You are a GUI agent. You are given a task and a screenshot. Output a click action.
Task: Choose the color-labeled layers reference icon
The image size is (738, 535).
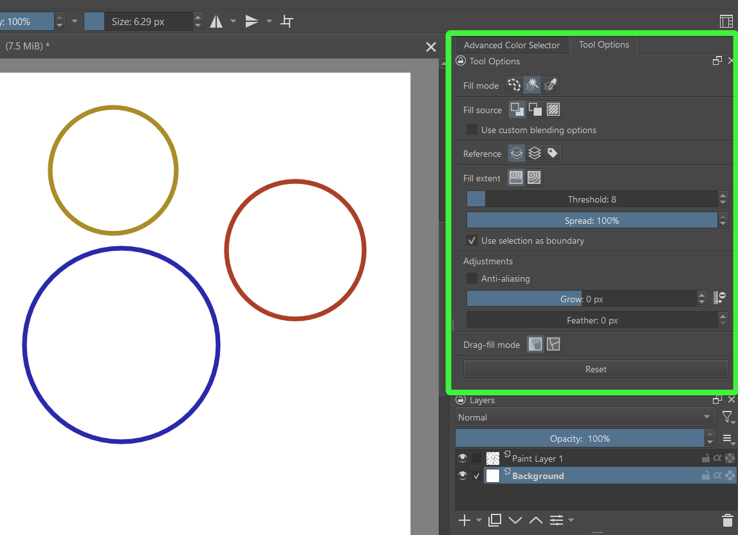tap(551, 154)
